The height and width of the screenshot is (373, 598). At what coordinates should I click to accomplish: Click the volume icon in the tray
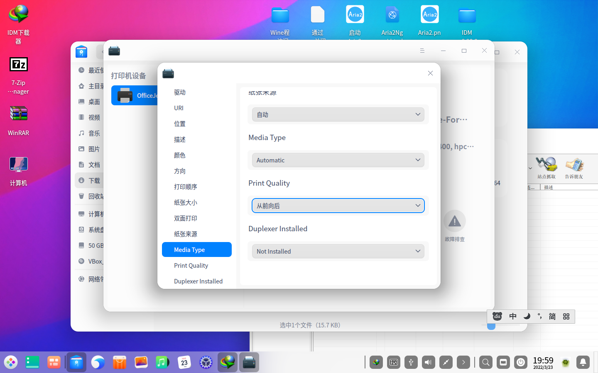click(x=429, y=362)
